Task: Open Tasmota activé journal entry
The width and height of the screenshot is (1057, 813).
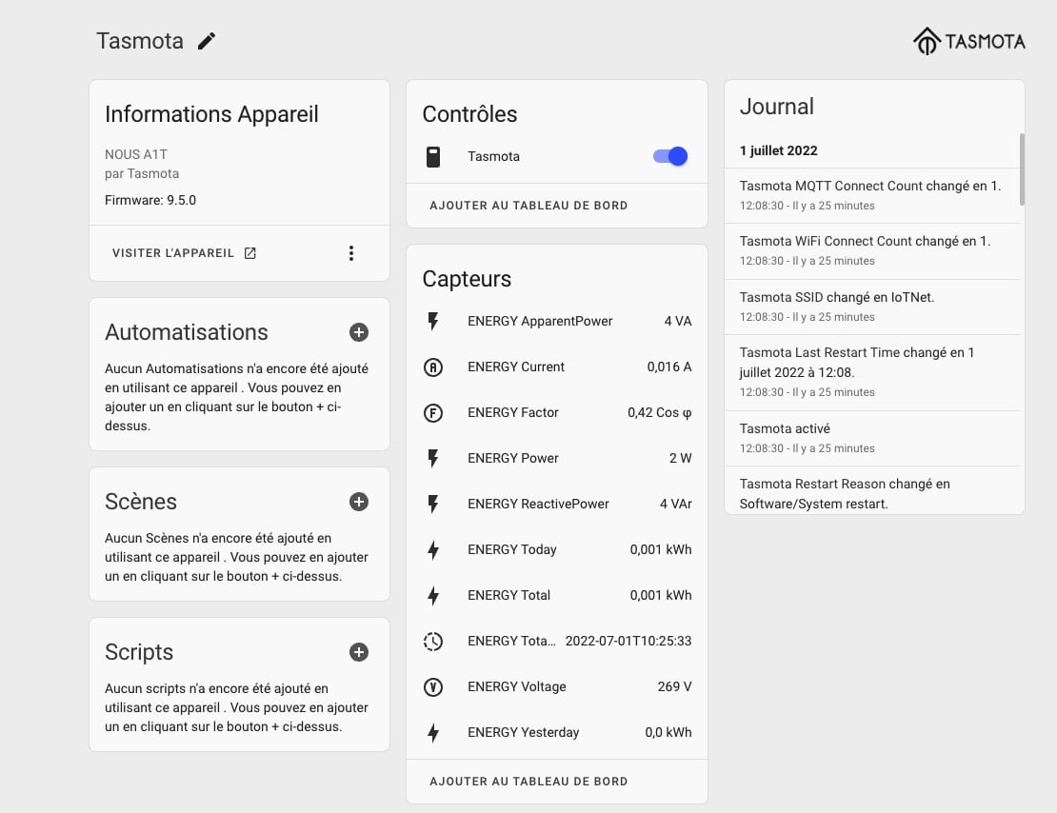Action: coord(871,438)
